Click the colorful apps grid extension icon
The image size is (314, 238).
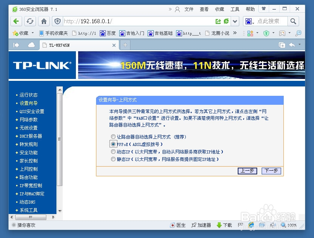(x=250, y=33)
